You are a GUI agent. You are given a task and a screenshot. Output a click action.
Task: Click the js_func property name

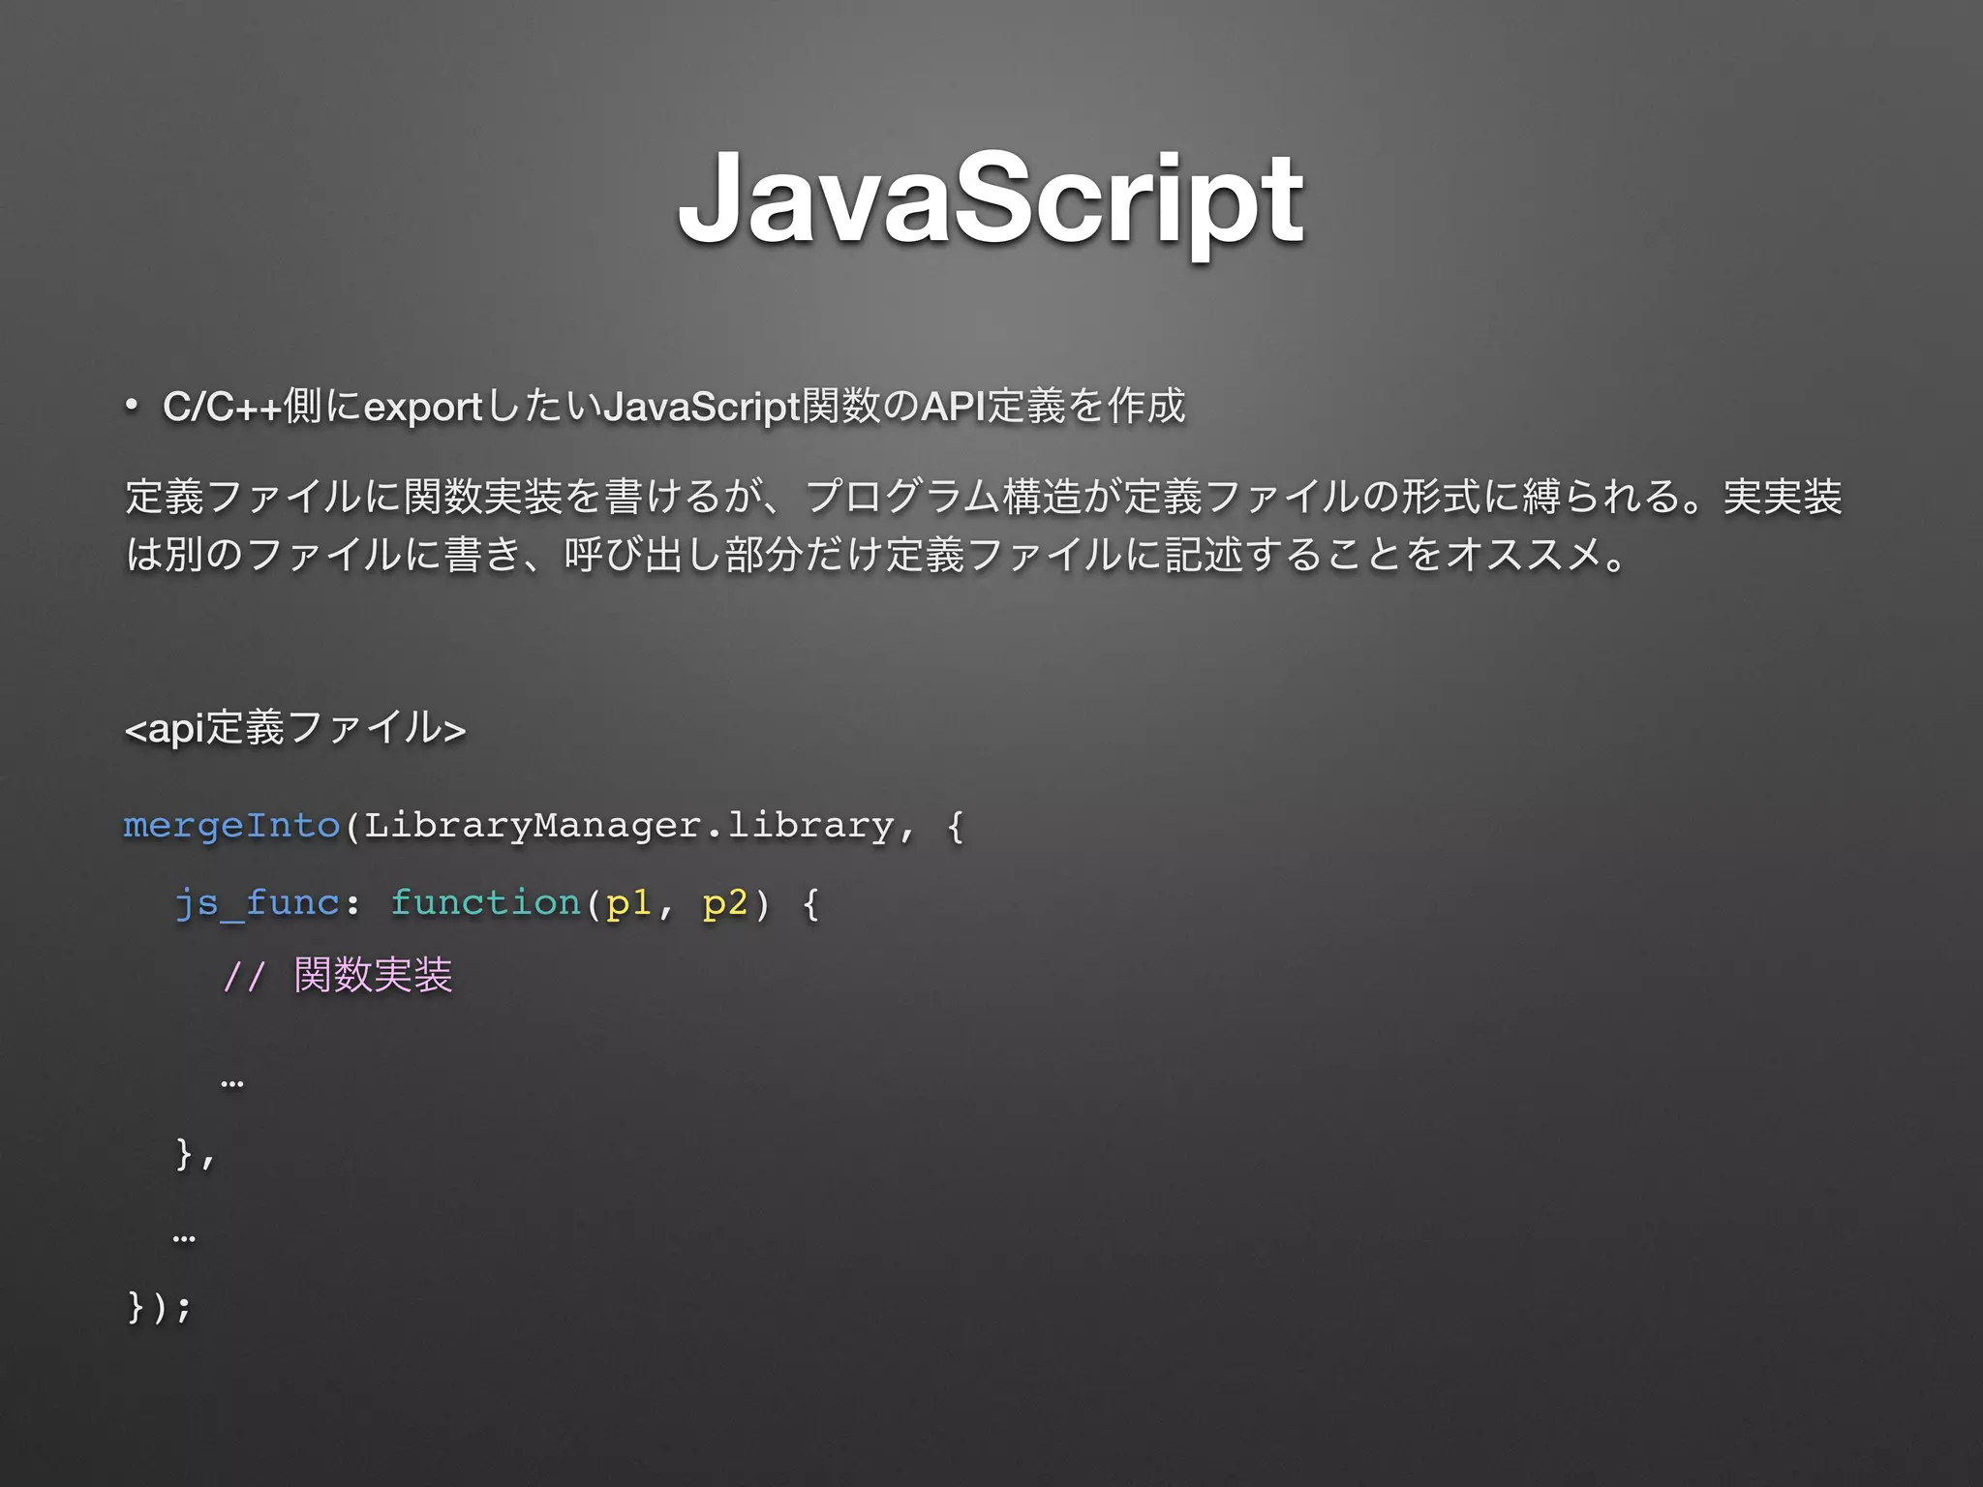click(257, 903)
